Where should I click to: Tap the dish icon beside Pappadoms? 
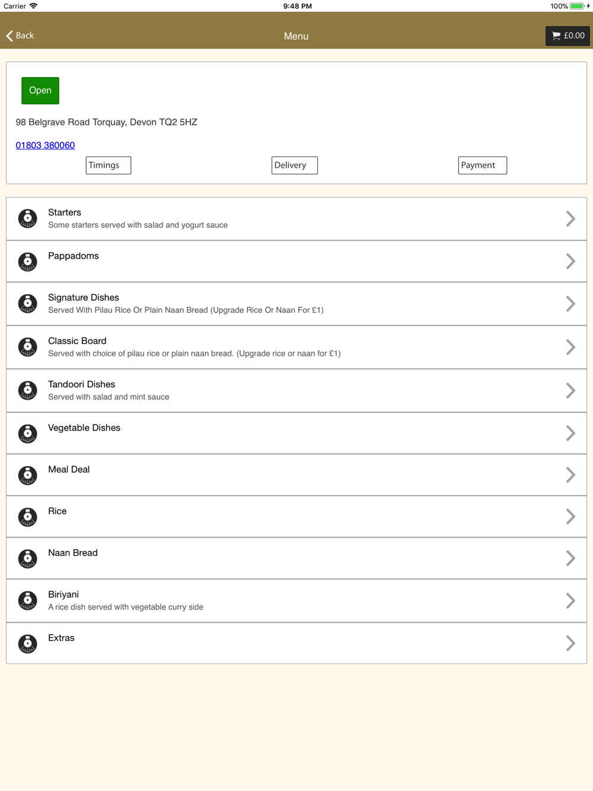pos(27,261)
